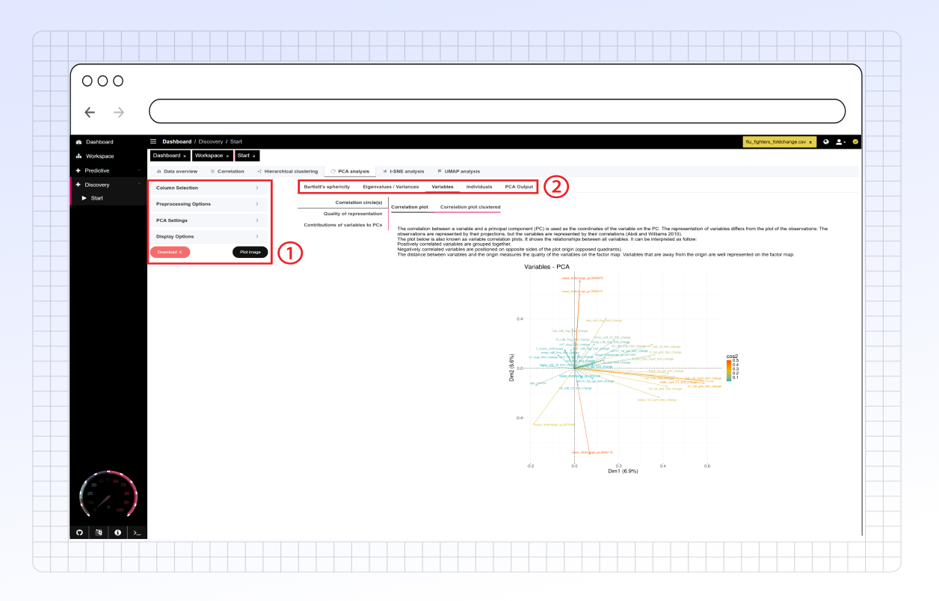Expand the Column Selection panel
Image resolution: width=939 pixels, height=601 pixels.
point(209,188)
